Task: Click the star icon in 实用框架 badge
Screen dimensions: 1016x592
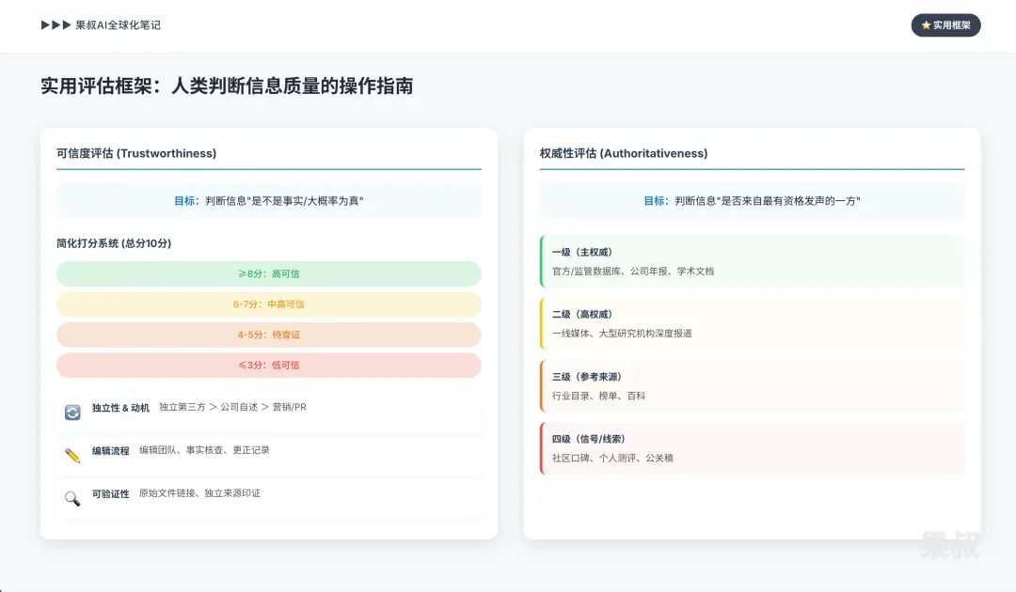Action: pos(926,25)
